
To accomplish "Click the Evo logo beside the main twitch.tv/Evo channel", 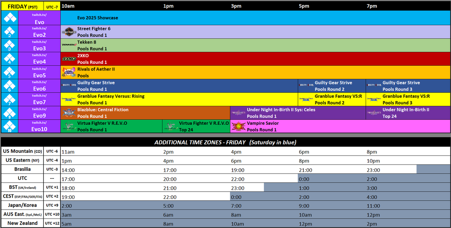I will (x=9, y=18).
